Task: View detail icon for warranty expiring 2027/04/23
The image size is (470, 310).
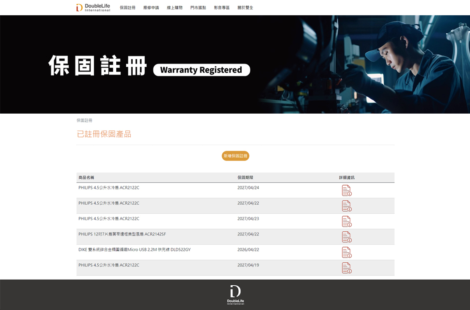Action: [x=346, y=221]
